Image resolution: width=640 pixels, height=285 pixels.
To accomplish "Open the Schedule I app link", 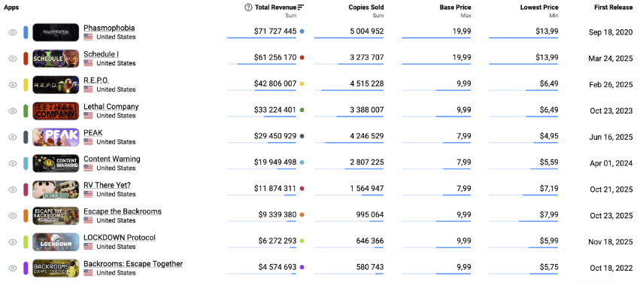I will (x=102, y=54).
